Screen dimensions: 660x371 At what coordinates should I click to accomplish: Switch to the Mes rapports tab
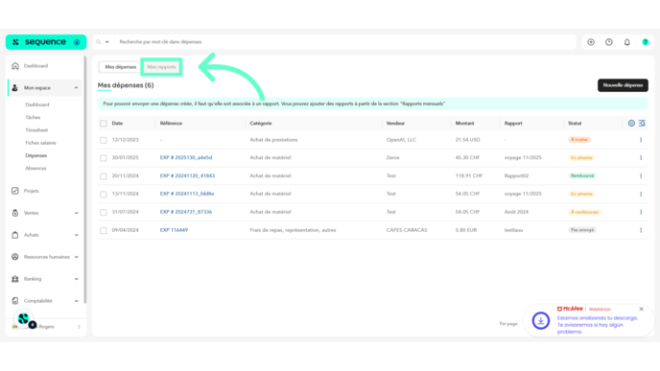[161, 67]
